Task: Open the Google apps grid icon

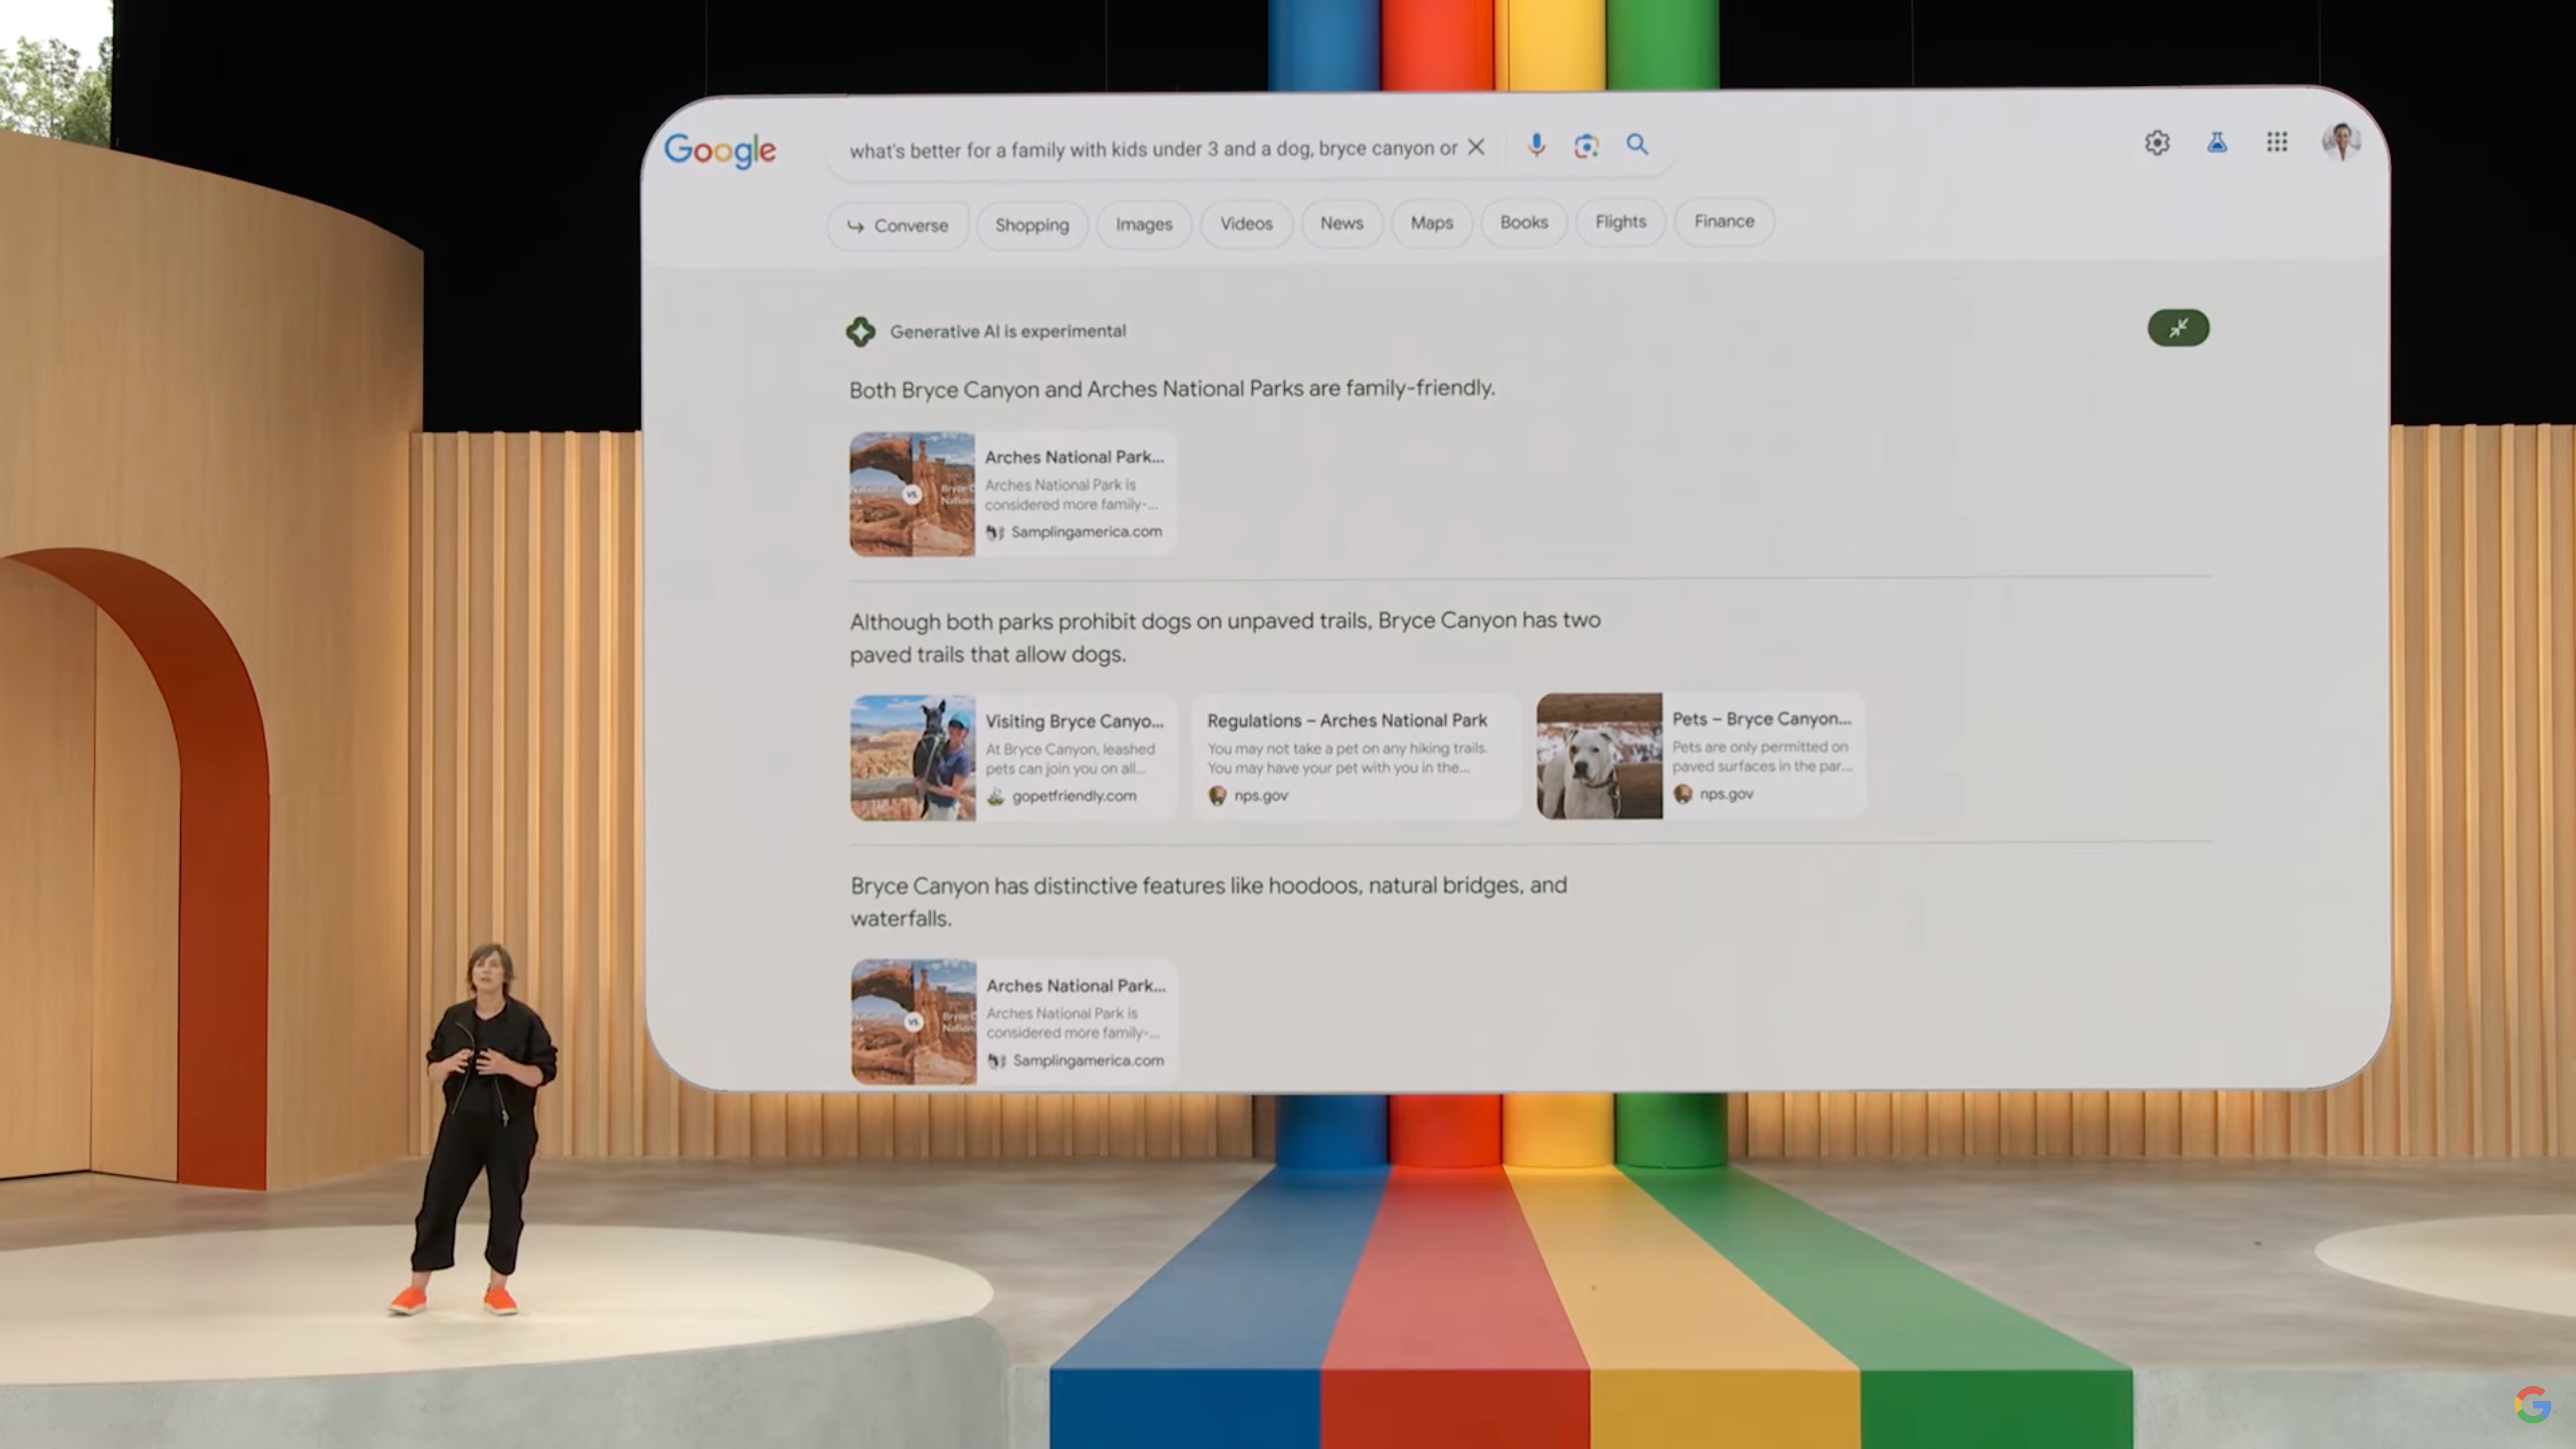Action: (x=2277, y=142)
